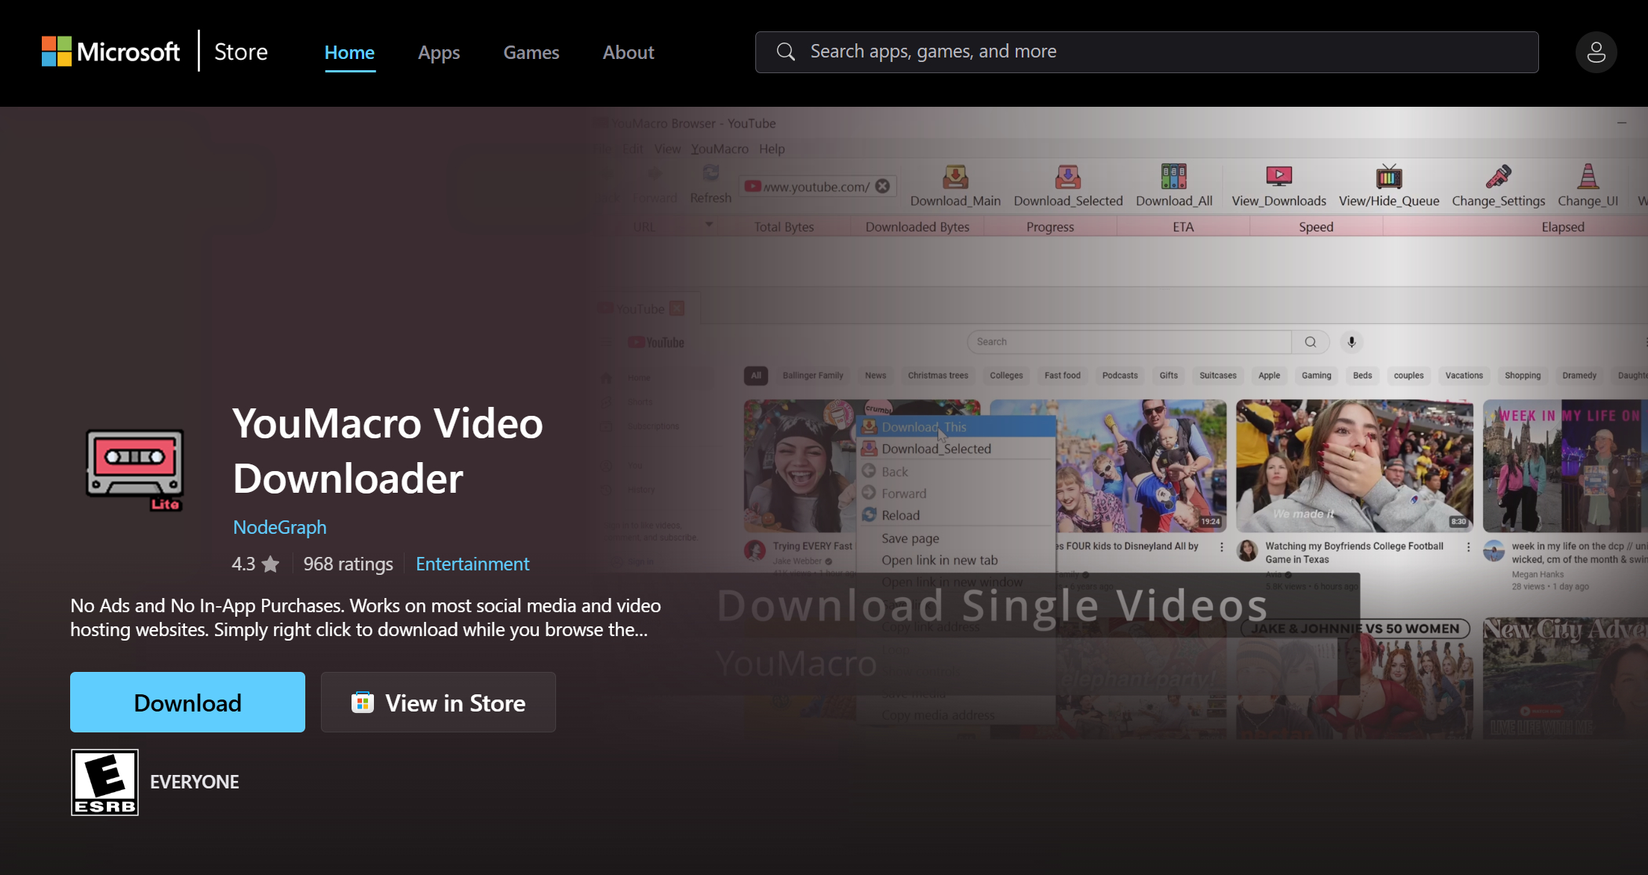This screenshot has height=875, width=1648.
Task: Open the NodeGraph developer link
Action: click(279, 527)
